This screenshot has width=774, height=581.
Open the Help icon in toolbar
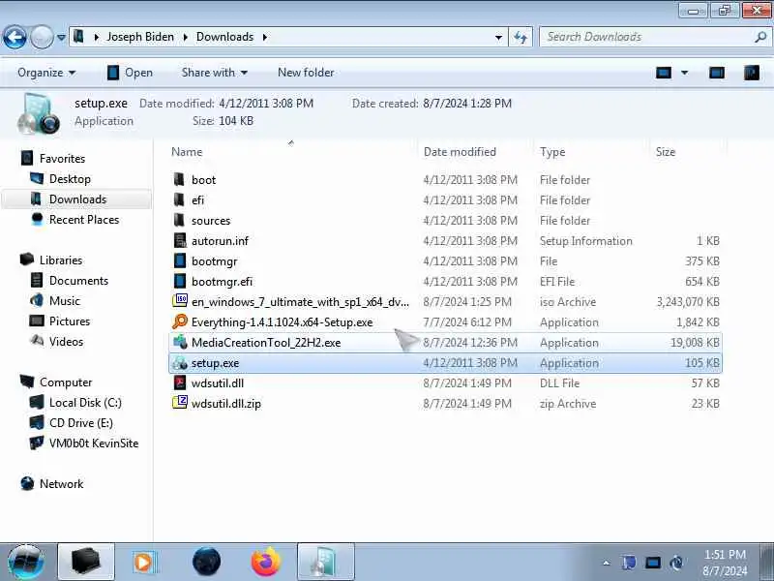(752, 74)
